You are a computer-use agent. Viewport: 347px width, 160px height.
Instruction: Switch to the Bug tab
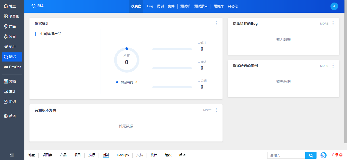click(x=150, y=6)
